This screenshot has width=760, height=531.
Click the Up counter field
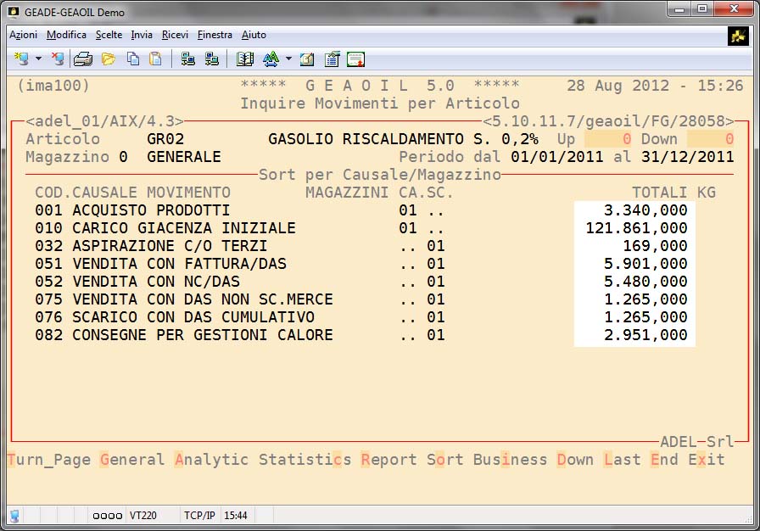tap(607, 139)
